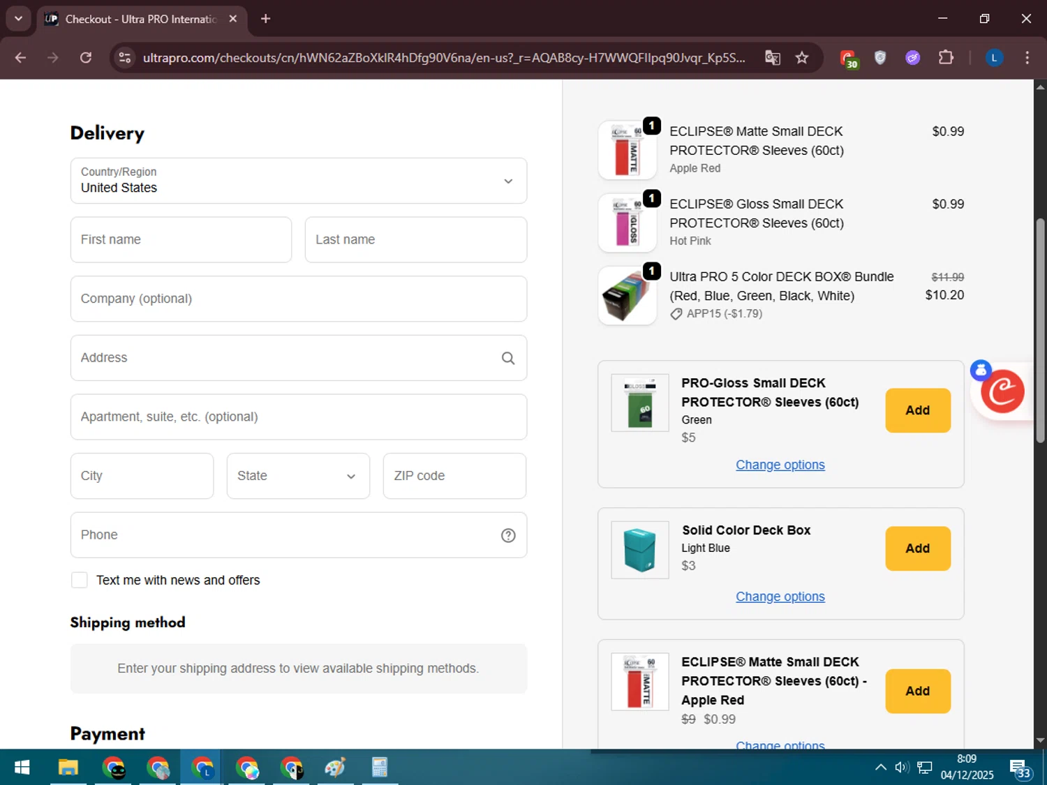
Task: Open the red floating rewards widget
Action: tap(1002, 391)
